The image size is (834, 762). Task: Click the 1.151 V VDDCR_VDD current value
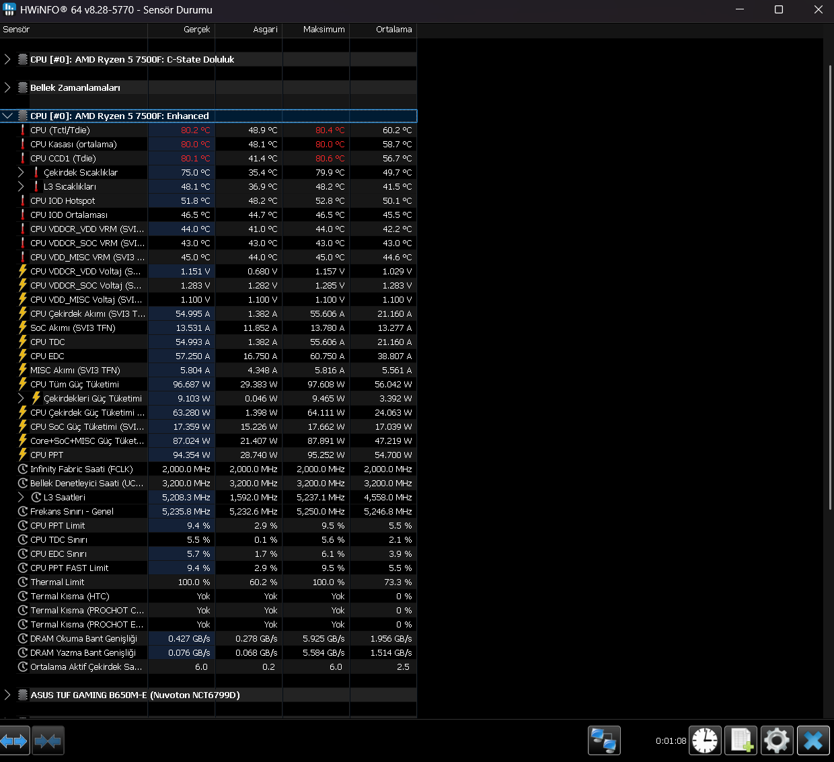pos(195,272)
